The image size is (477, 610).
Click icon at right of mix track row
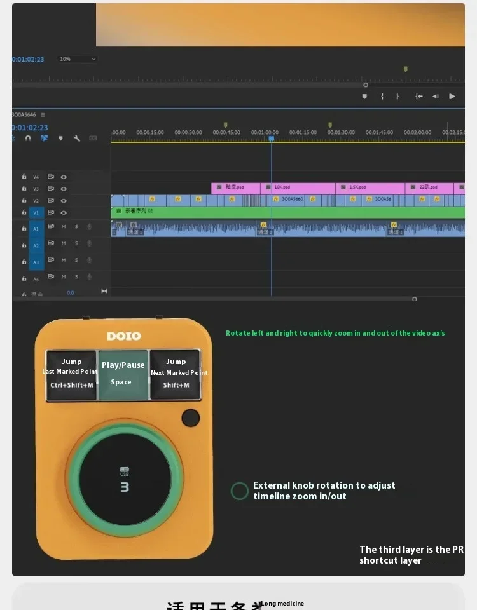click(x=104, y=291)
